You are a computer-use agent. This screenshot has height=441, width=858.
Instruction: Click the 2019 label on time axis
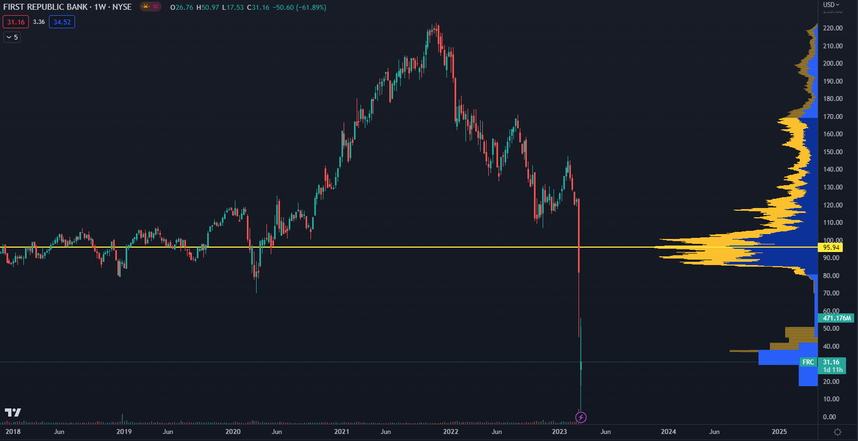(x=124, y=432)
